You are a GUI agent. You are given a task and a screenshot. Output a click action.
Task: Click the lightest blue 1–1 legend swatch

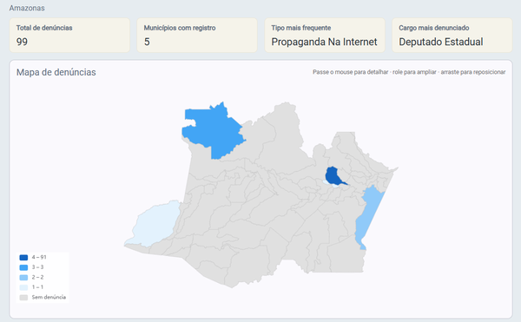(x=23, y=287)
